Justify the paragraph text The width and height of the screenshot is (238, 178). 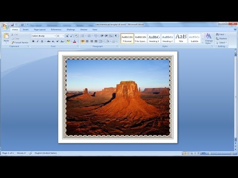96,42
